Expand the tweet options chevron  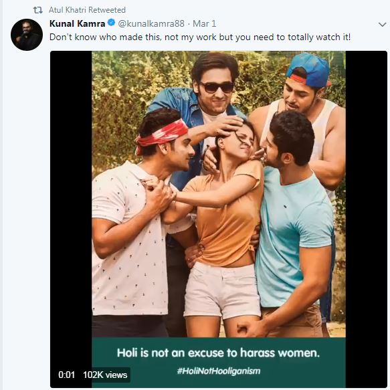(x=382, y=24)
